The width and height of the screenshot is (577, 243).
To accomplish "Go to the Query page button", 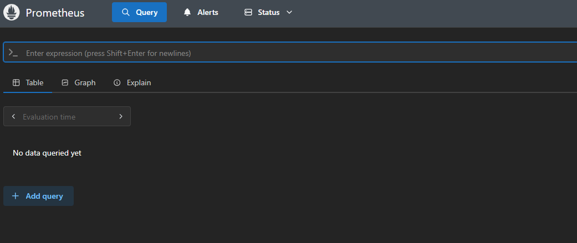I will (x=139, y=12).
